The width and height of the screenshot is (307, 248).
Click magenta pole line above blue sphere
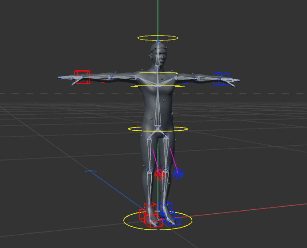[x=173, y=159]
